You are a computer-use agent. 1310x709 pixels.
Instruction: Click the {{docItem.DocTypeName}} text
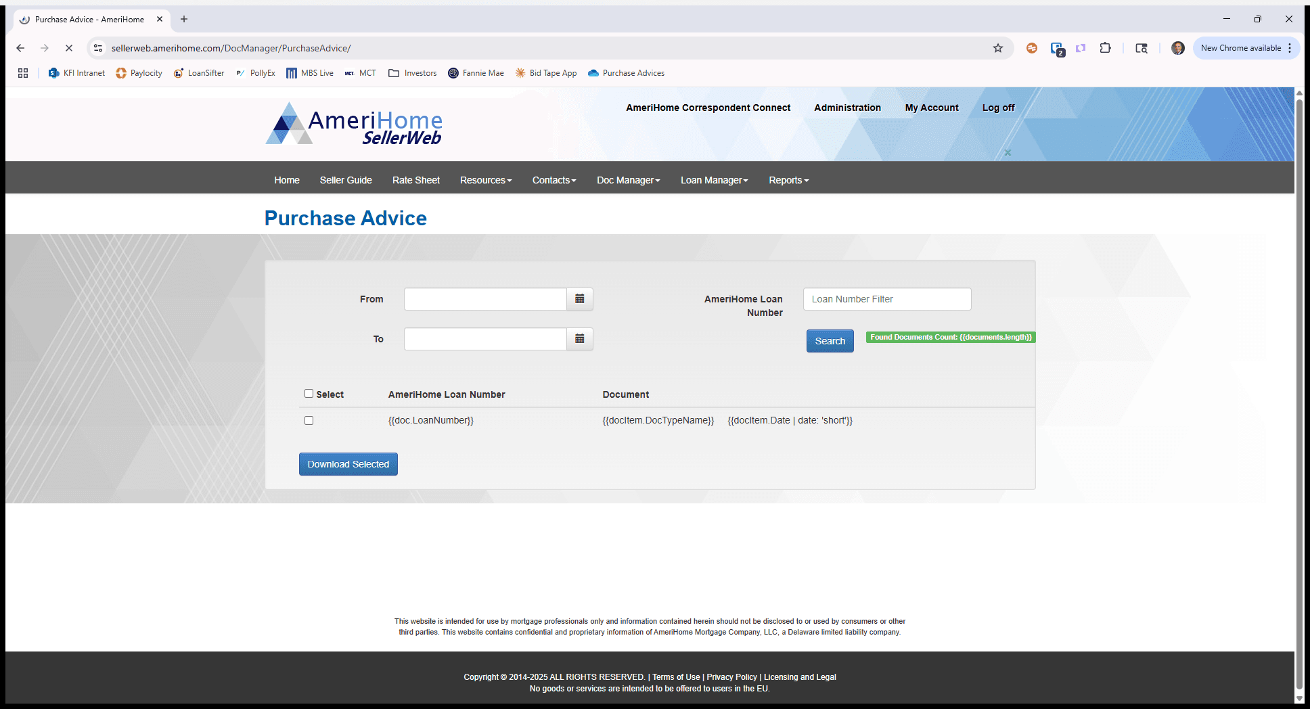(658, 420)
